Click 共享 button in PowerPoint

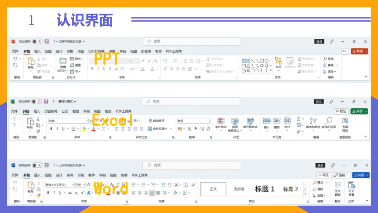click(x=360, y=51)
